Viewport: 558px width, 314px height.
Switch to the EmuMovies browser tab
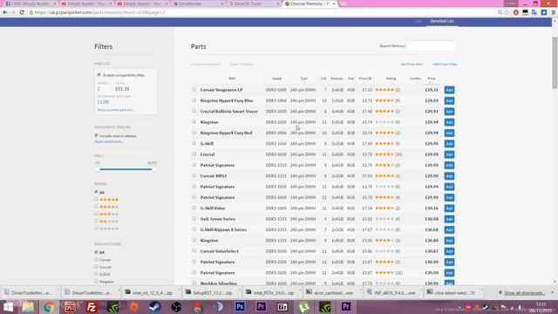pyautogui.click(x=198, y=3)
